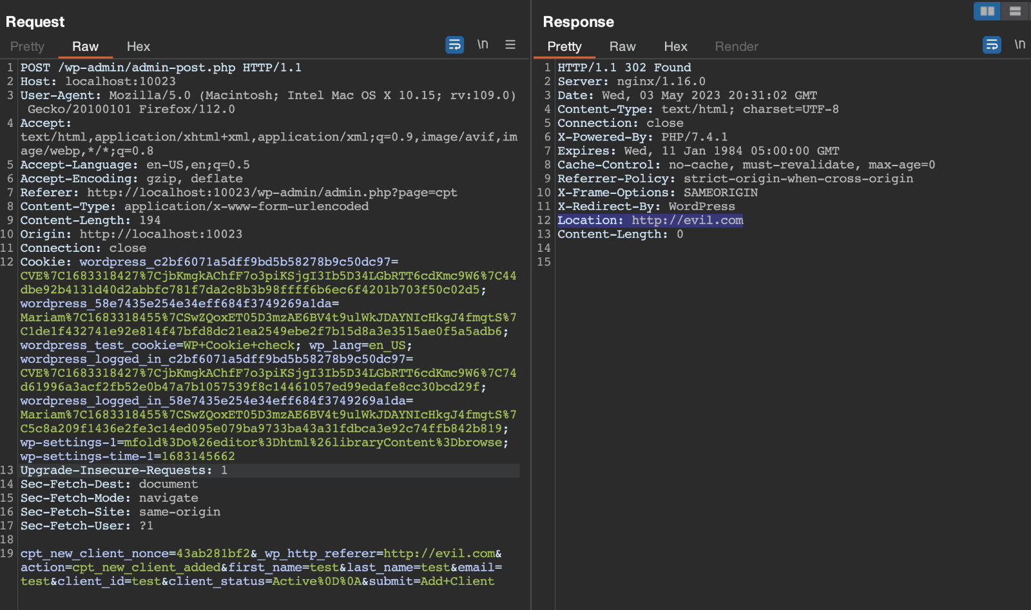This screenshot has width=1031, height=610.
Task: Click the Upgrade-Insecure-Requests header line
Action: [x=124, y=470]
